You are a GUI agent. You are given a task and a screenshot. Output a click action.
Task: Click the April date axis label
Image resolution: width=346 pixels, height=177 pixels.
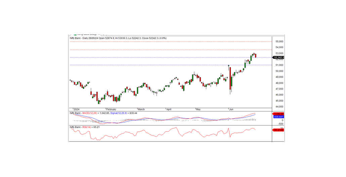coord(169,109)
